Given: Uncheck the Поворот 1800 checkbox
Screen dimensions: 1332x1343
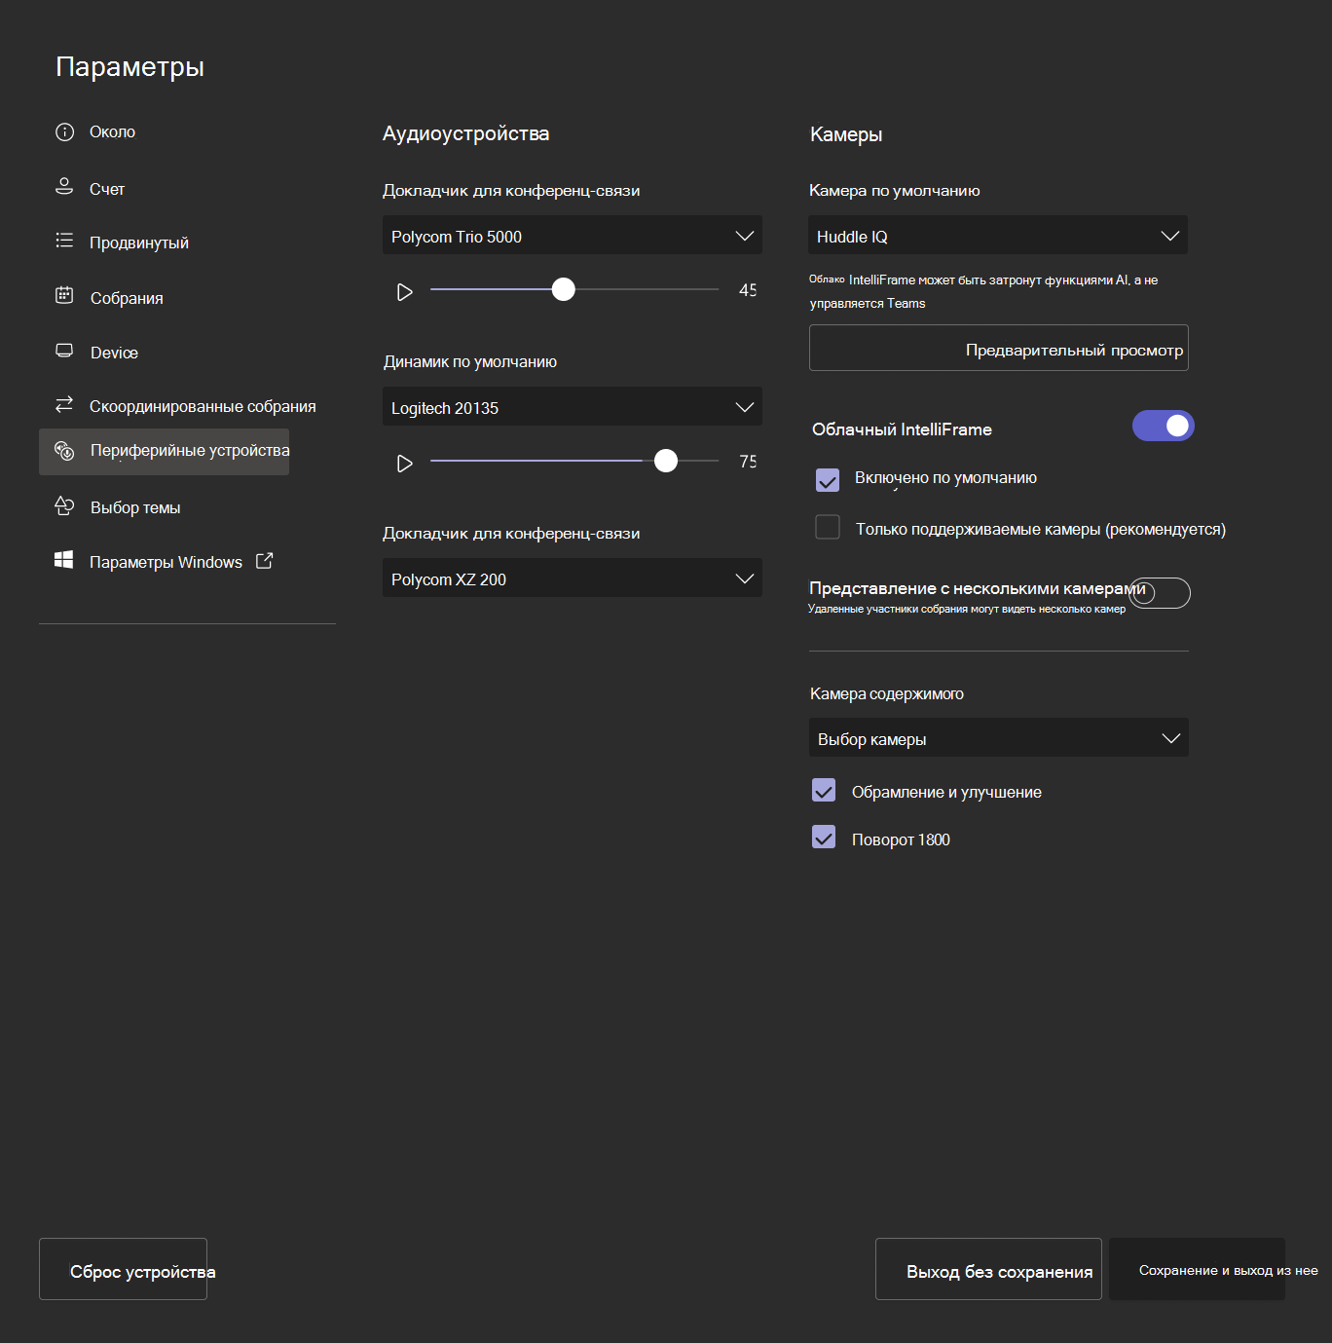Looking at the screenshot, I should click(x=824, y=837).
